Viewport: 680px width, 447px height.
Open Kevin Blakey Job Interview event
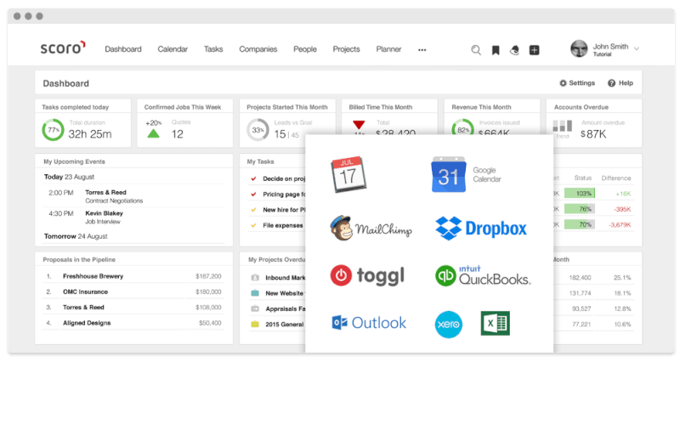tap(104, 218)
